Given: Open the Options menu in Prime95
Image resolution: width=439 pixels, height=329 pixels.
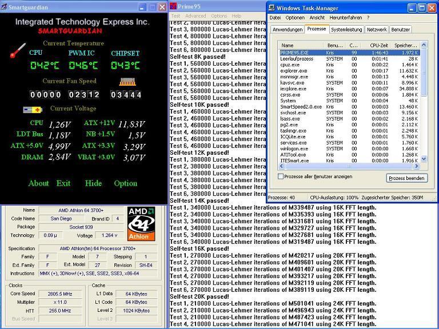Looking at the screenshot, I should click(219, 16).
